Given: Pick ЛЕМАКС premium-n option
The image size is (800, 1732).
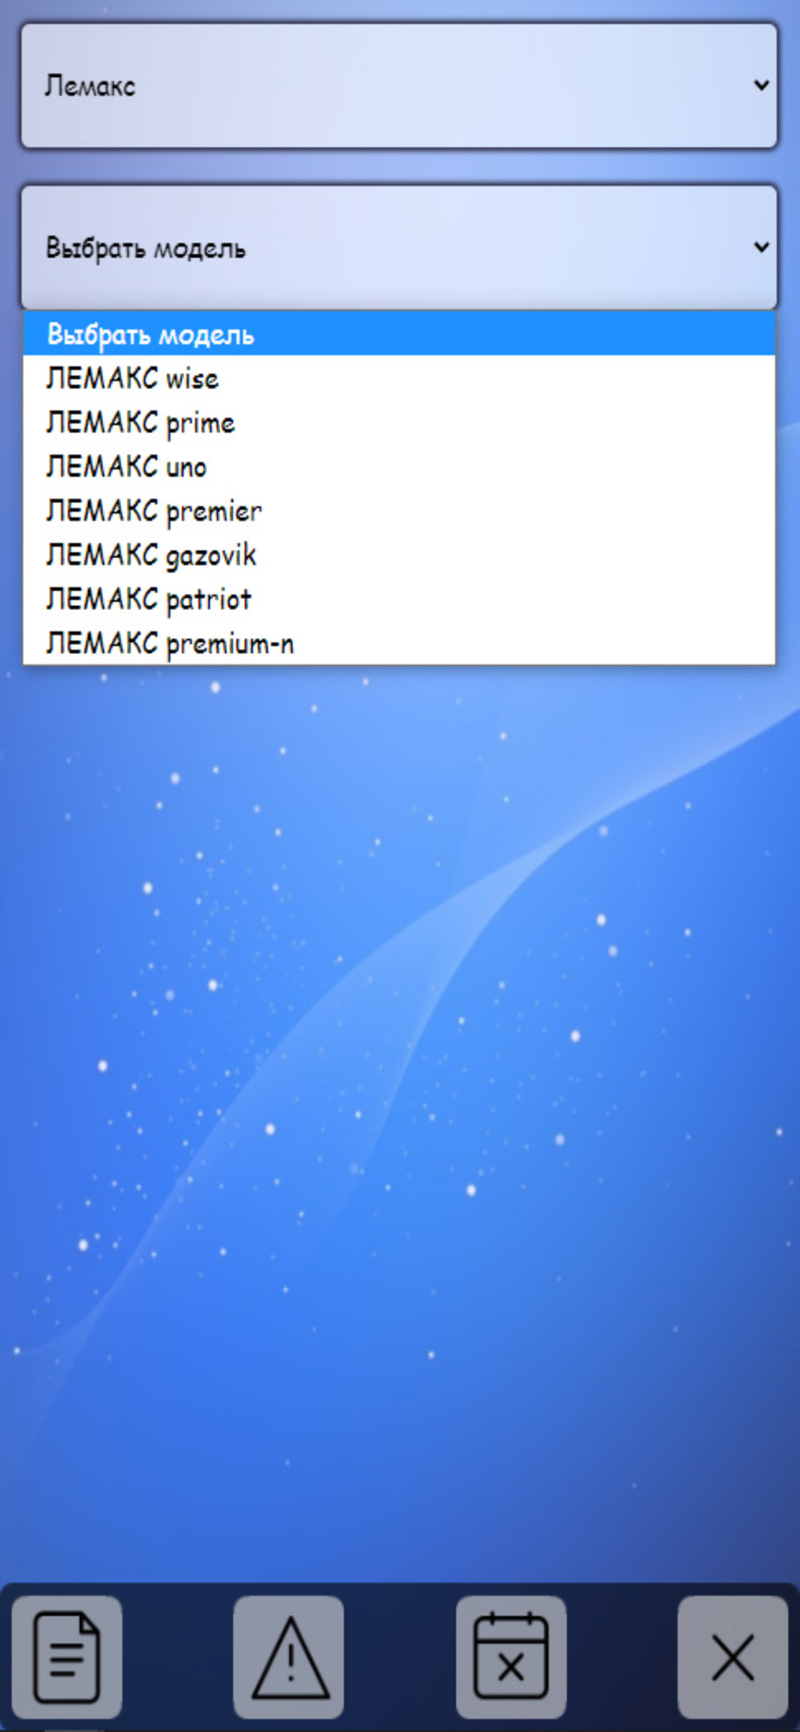Looking at the screenshot, I should (x=399, y=643).
